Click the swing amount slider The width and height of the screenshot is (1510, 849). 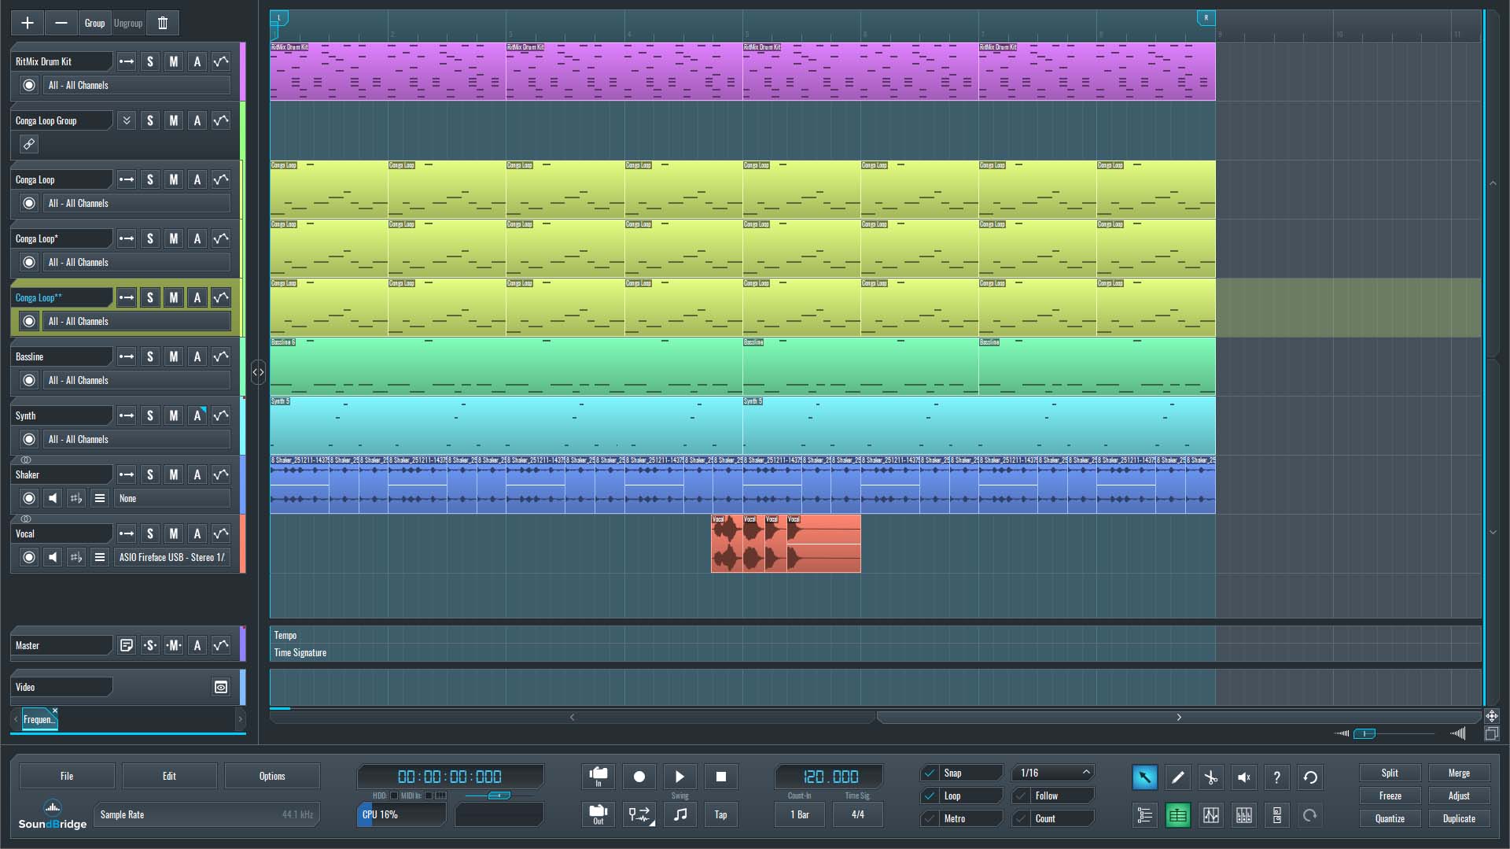(499, 795)
